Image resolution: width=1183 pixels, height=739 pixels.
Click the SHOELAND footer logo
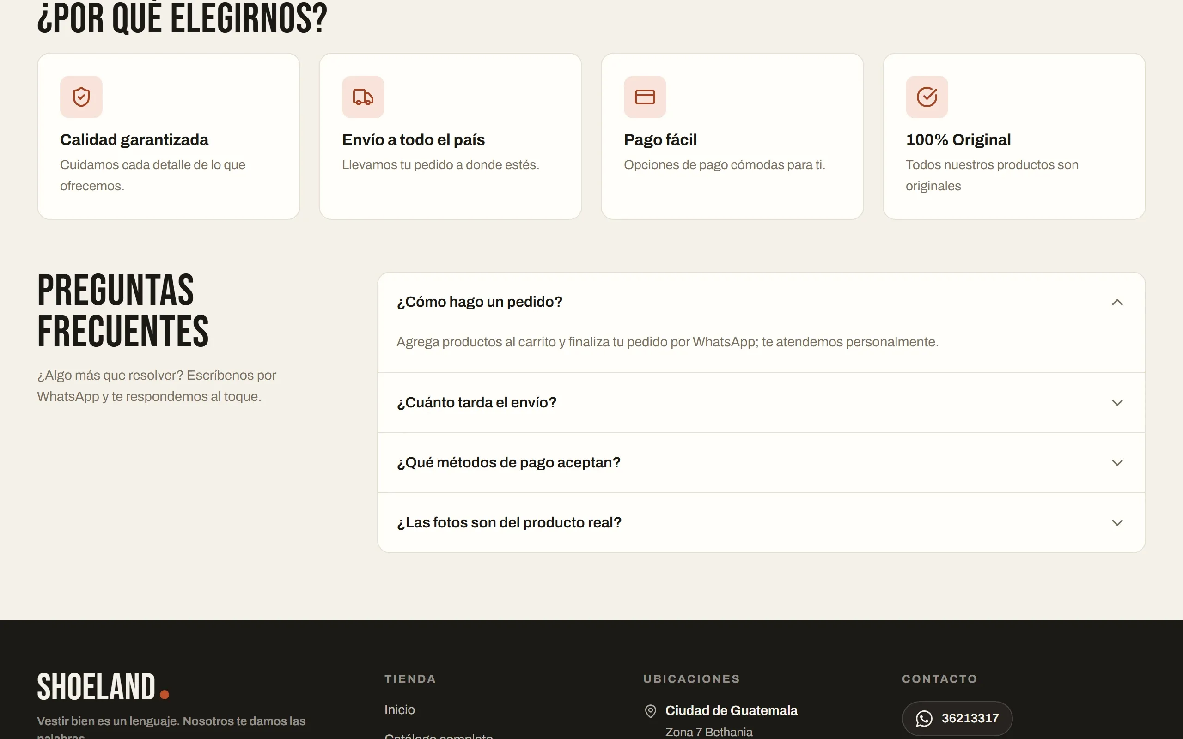click(103, 687)
